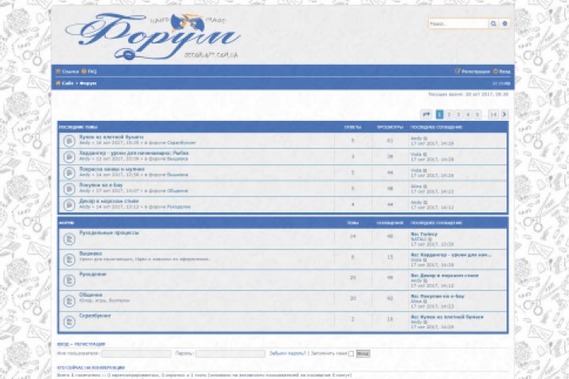Viewport: 569px width, 379px height.
Task: Click the FAQ help icon
Action: pyautogui.click(x=84, y=71)
